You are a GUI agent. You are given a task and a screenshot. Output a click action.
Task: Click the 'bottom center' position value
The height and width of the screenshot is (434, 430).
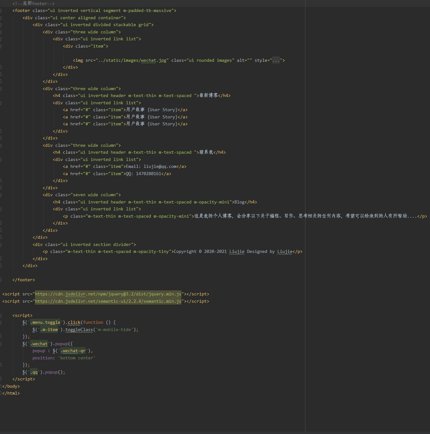pos(76,358)
